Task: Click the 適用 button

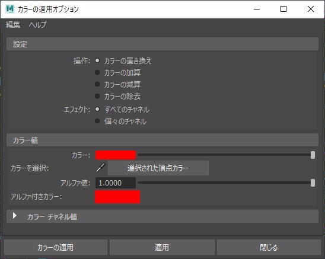Action: (162, 247)
